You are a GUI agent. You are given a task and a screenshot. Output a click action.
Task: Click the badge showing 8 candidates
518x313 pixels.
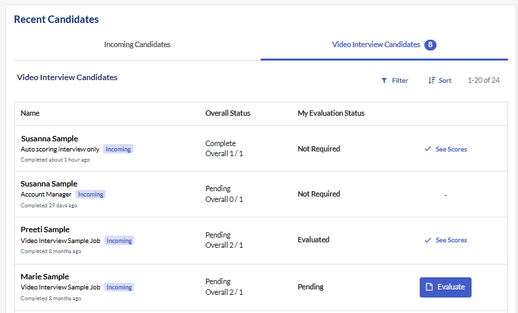[430, 45]
